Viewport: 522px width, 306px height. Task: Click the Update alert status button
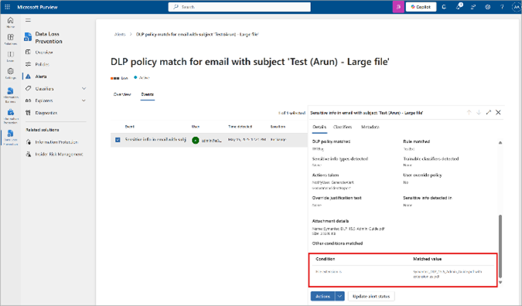coord(371,296)
